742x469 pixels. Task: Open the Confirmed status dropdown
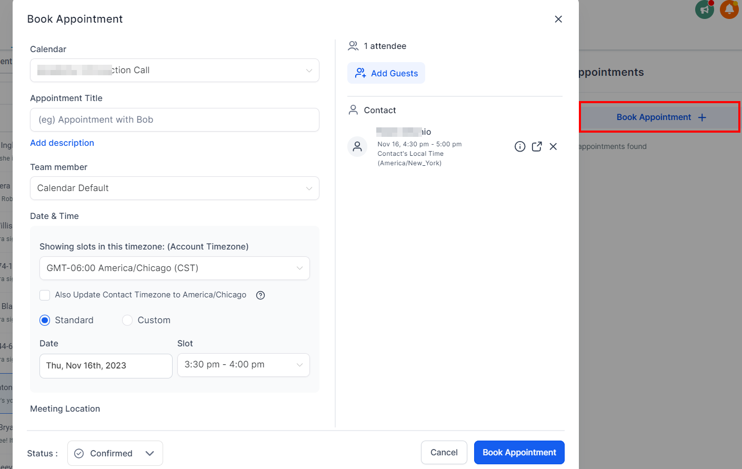point(115,453)
